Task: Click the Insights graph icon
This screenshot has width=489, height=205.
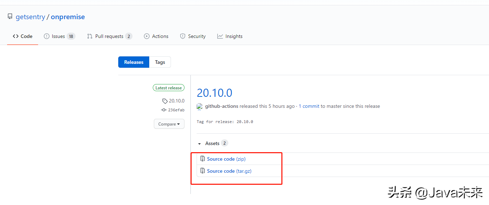Action: click(220, 36)
